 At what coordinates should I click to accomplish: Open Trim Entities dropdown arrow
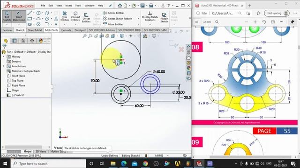[x=65, y=25]
